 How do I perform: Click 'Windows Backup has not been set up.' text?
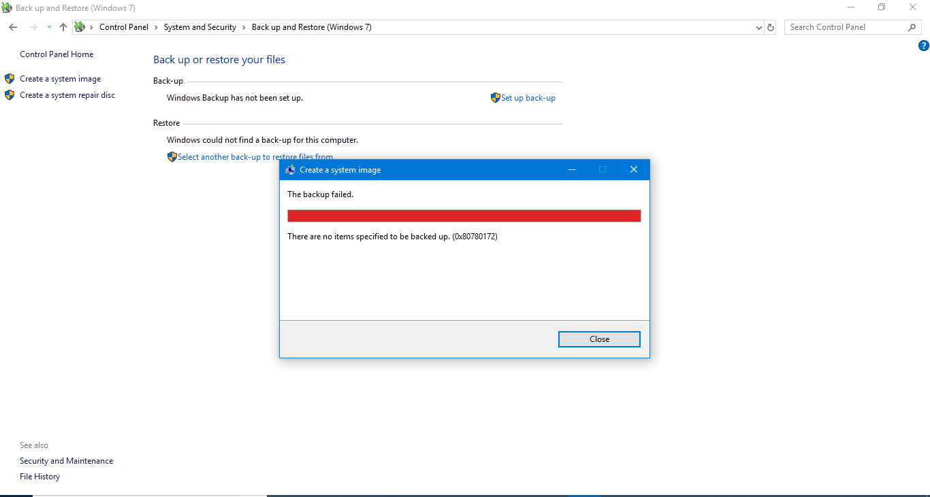point(235,98)
